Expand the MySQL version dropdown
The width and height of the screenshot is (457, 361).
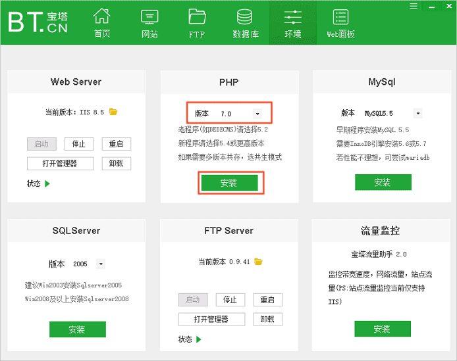pyautogui.click(x=417, y=113)
